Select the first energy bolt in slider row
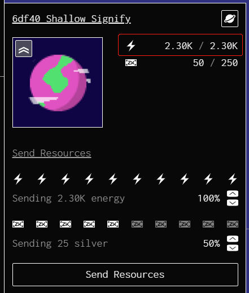Screen dimensions: 249x293 tap(18, 179)
